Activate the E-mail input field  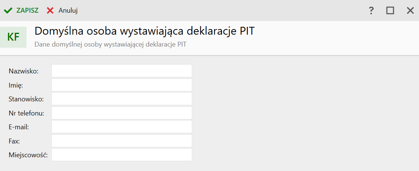click(x=122, y=127)
